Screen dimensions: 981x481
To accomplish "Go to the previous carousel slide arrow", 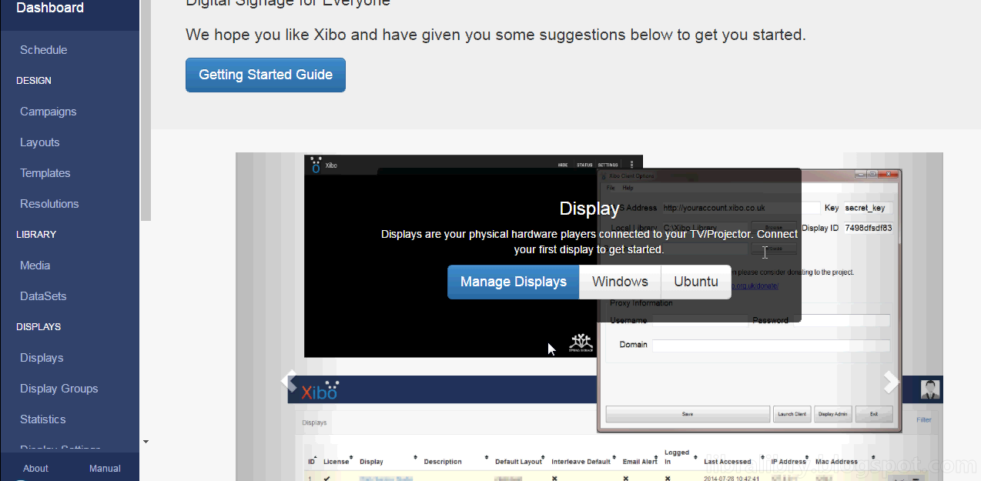I will (289, 381).
